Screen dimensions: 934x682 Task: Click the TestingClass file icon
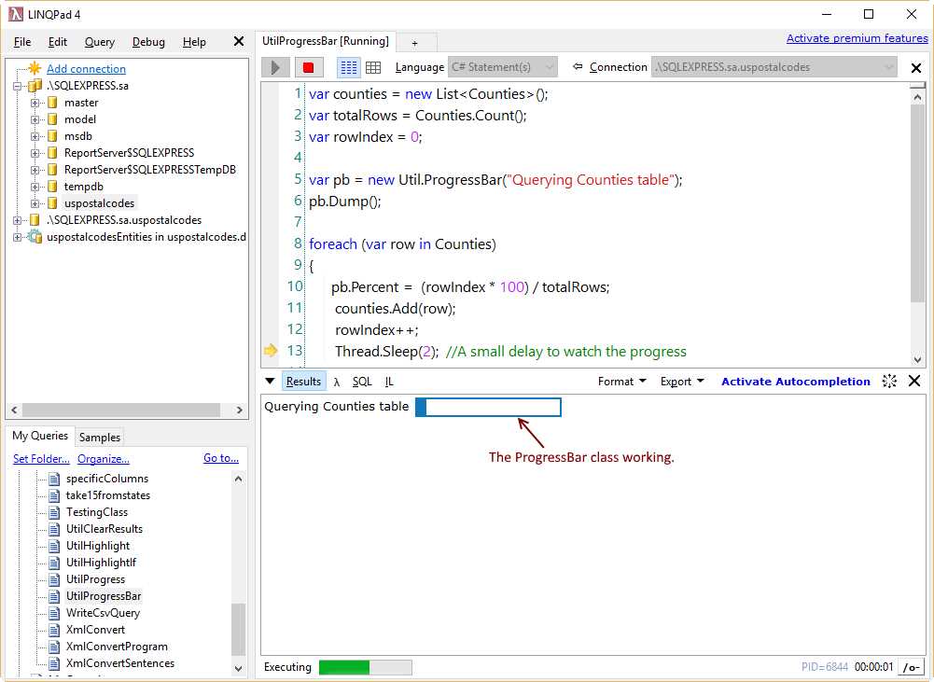[x=54, y=512]
